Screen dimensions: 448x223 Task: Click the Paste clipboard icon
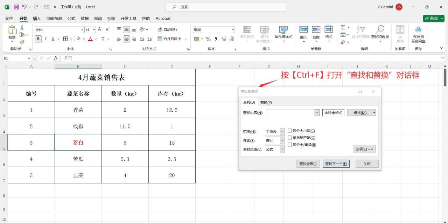tap(12, 30)
